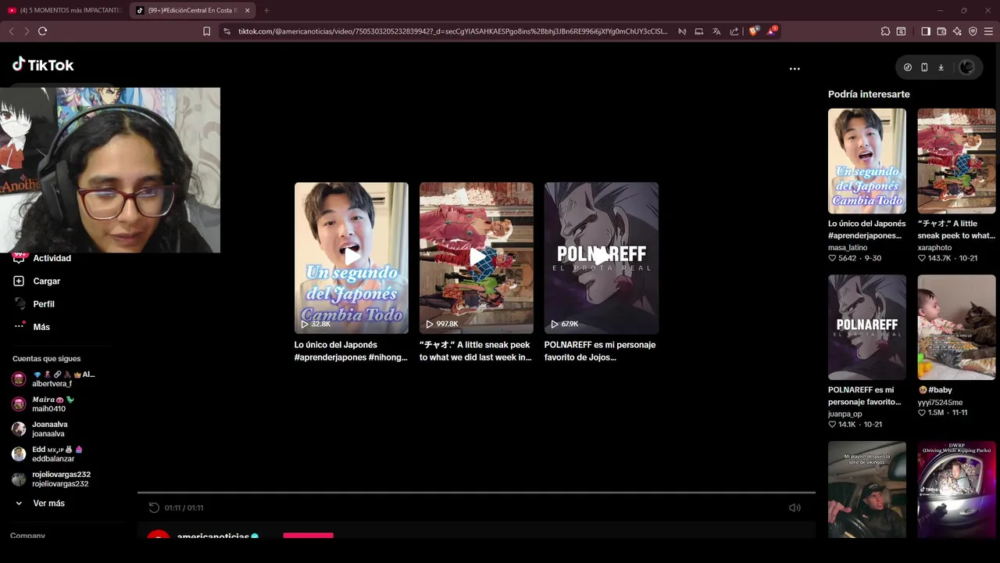Open the Brave Rewards triangle icon
Screen dimensions: 1000x563
point(772,31)
